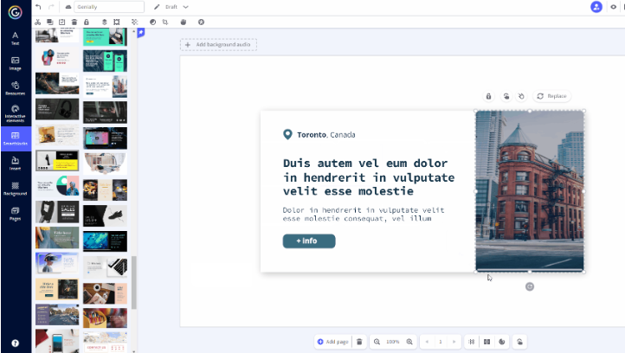The image size is (625, 353).
Task: Click the + Info button on canvas
Action: 309,241
